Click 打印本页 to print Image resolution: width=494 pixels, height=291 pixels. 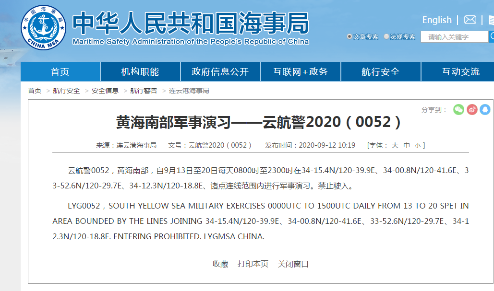[x=253, y=264]
